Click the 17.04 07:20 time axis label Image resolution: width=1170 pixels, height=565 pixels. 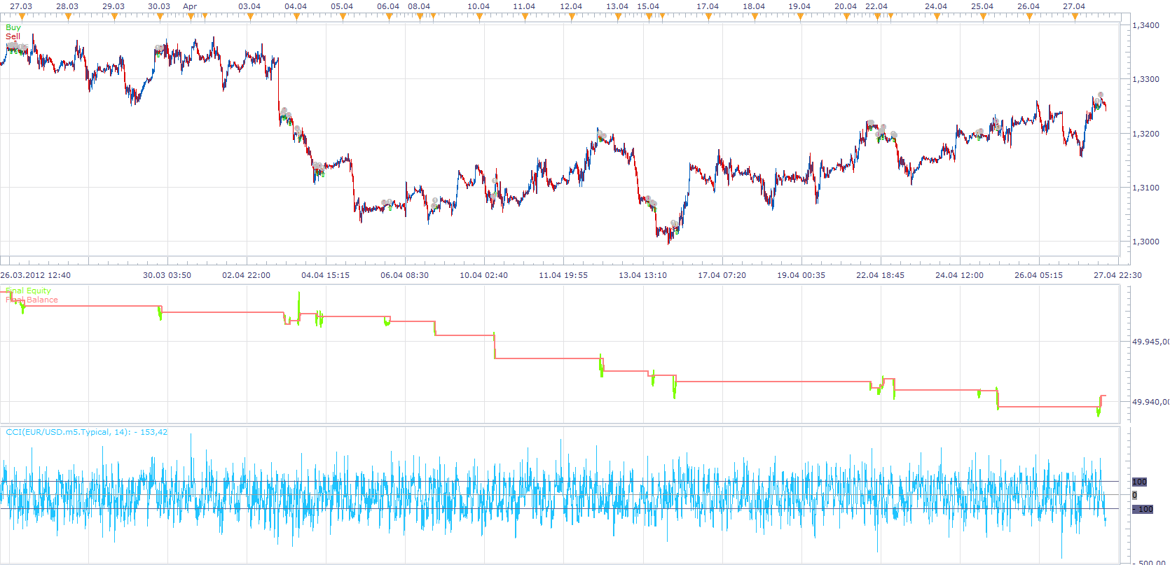pyautogui.click(x=722, y=275)
